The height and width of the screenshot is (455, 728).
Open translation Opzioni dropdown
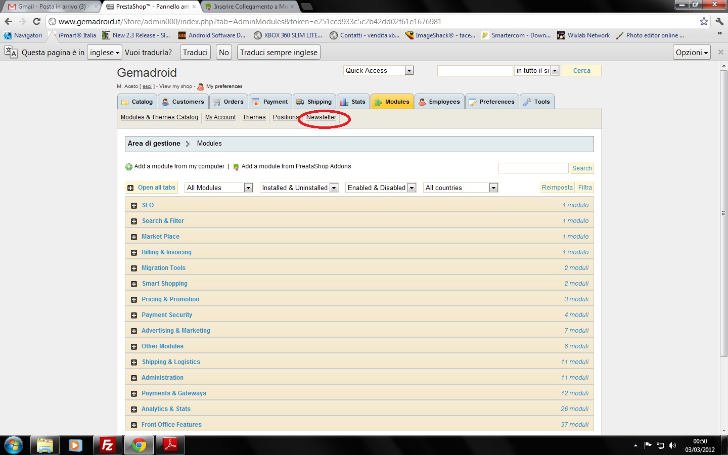click(692, 53)
